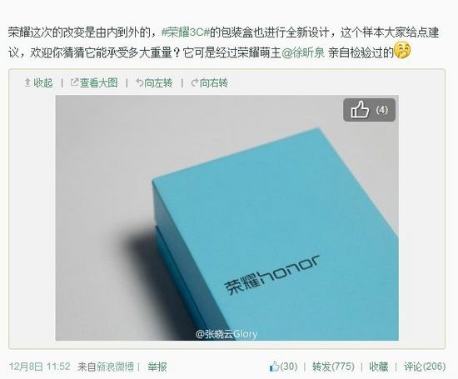Open 查看大图 to view full image
The width and height of the screenshot is (458, 379).
(x=99, y=83)
